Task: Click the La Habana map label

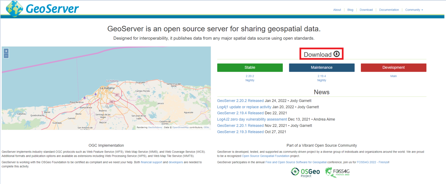Action: pyautogui.click(x=107, y=88)
